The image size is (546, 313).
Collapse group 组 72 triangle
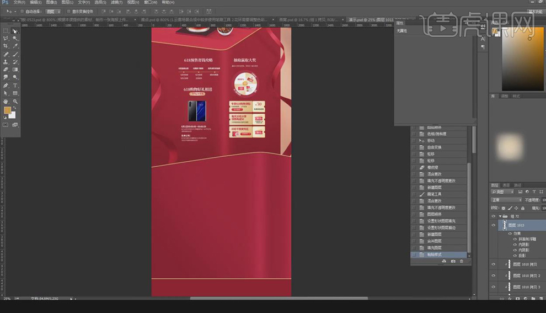coord(500,216)
